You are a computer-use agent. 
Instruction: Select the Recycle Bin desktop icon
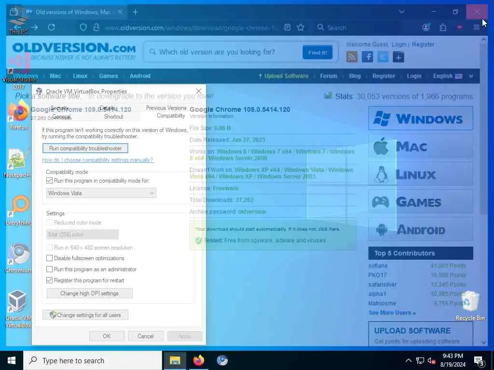470,306
